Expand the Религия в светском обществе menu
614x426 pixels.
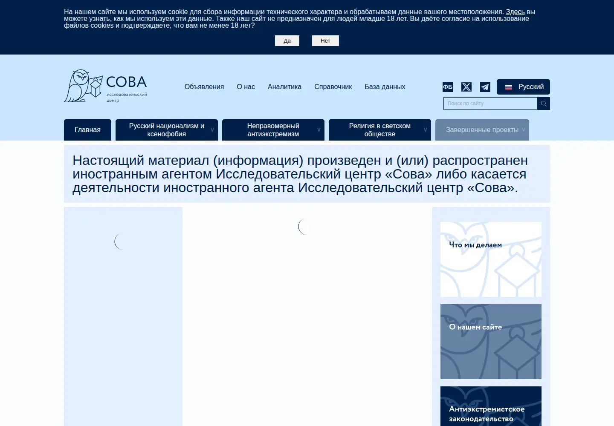pyautogui.click(x=380, y=130)
